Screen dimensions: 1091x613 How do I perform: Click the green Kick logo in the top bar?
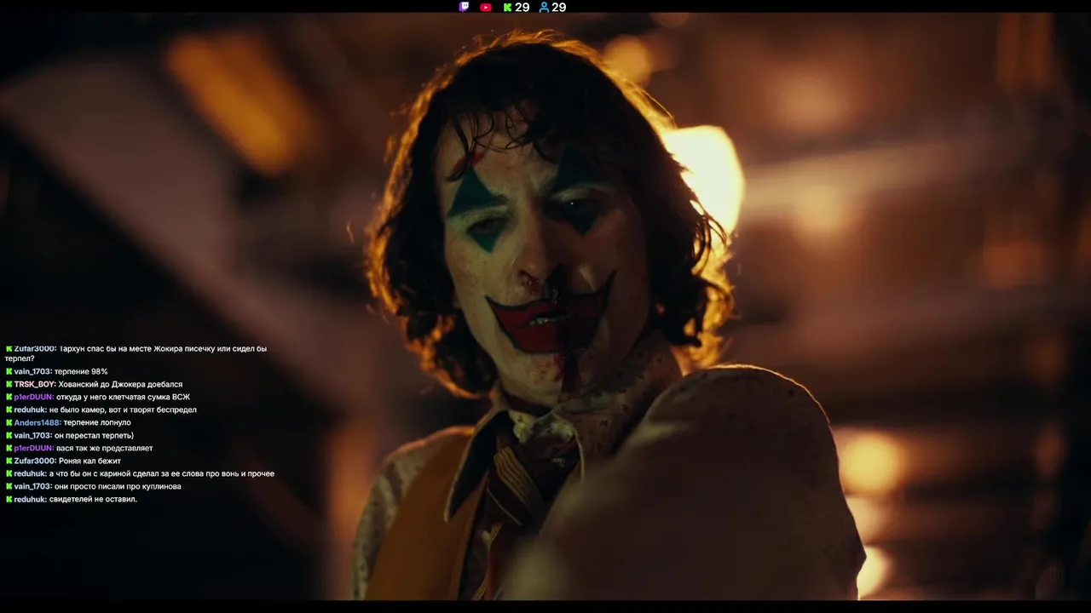pos(508,7)
